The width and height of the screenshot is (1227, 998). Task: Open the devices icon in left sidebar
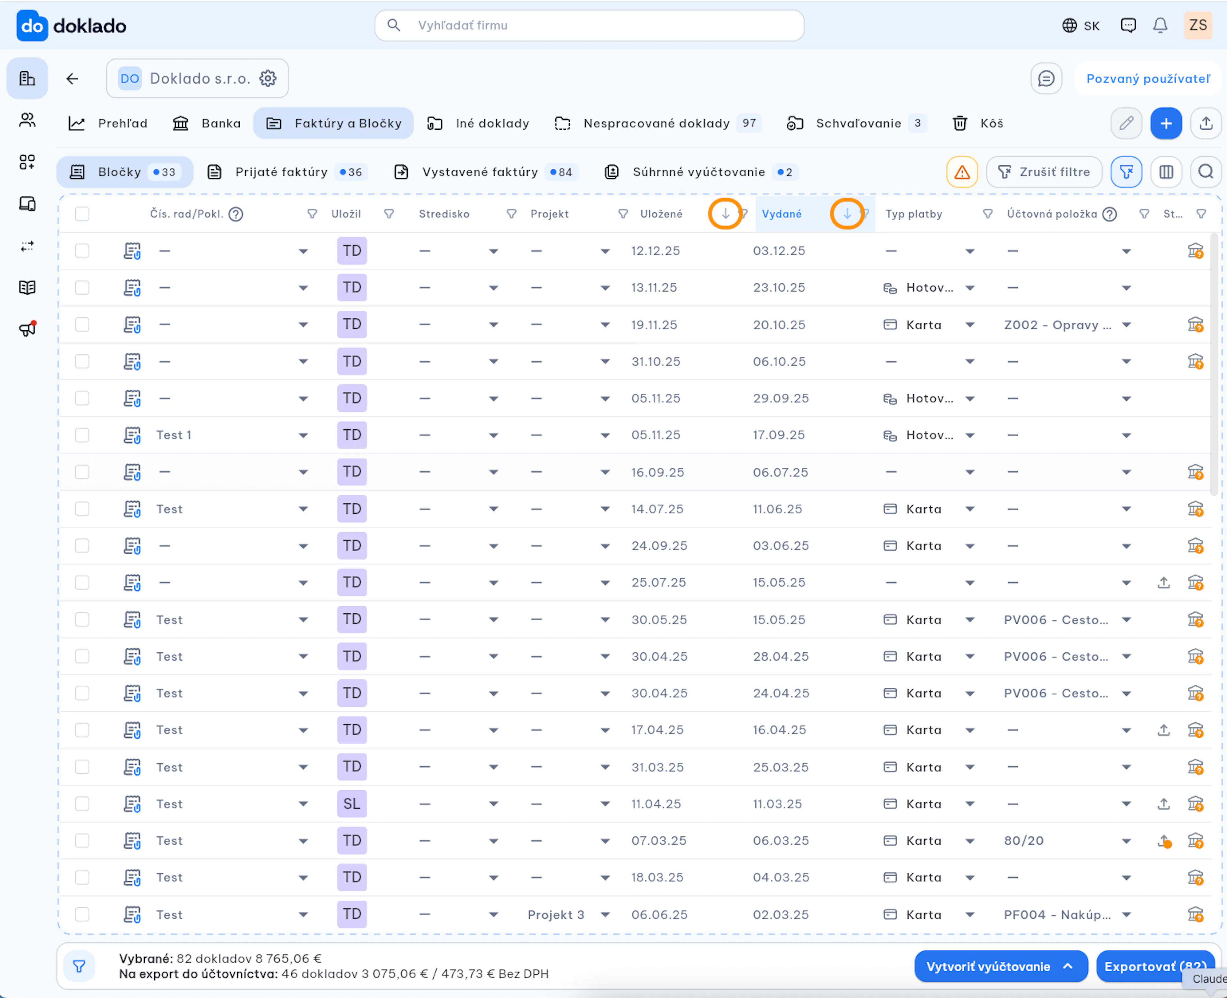coord(27,204)
